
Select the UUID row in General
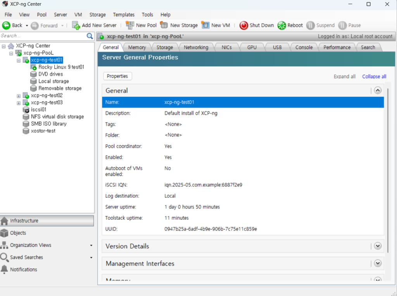[243, 229]
